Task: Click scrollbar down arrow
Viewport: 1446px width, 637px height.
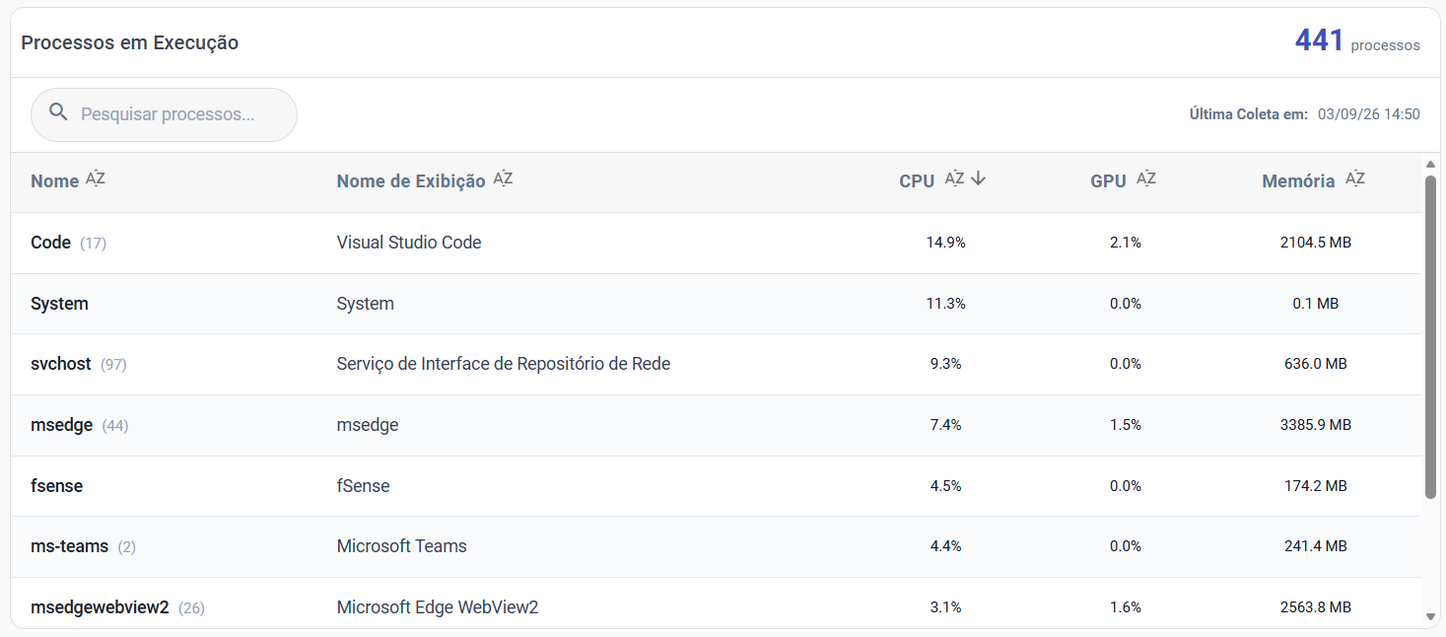Action: tap(1431, 616)
